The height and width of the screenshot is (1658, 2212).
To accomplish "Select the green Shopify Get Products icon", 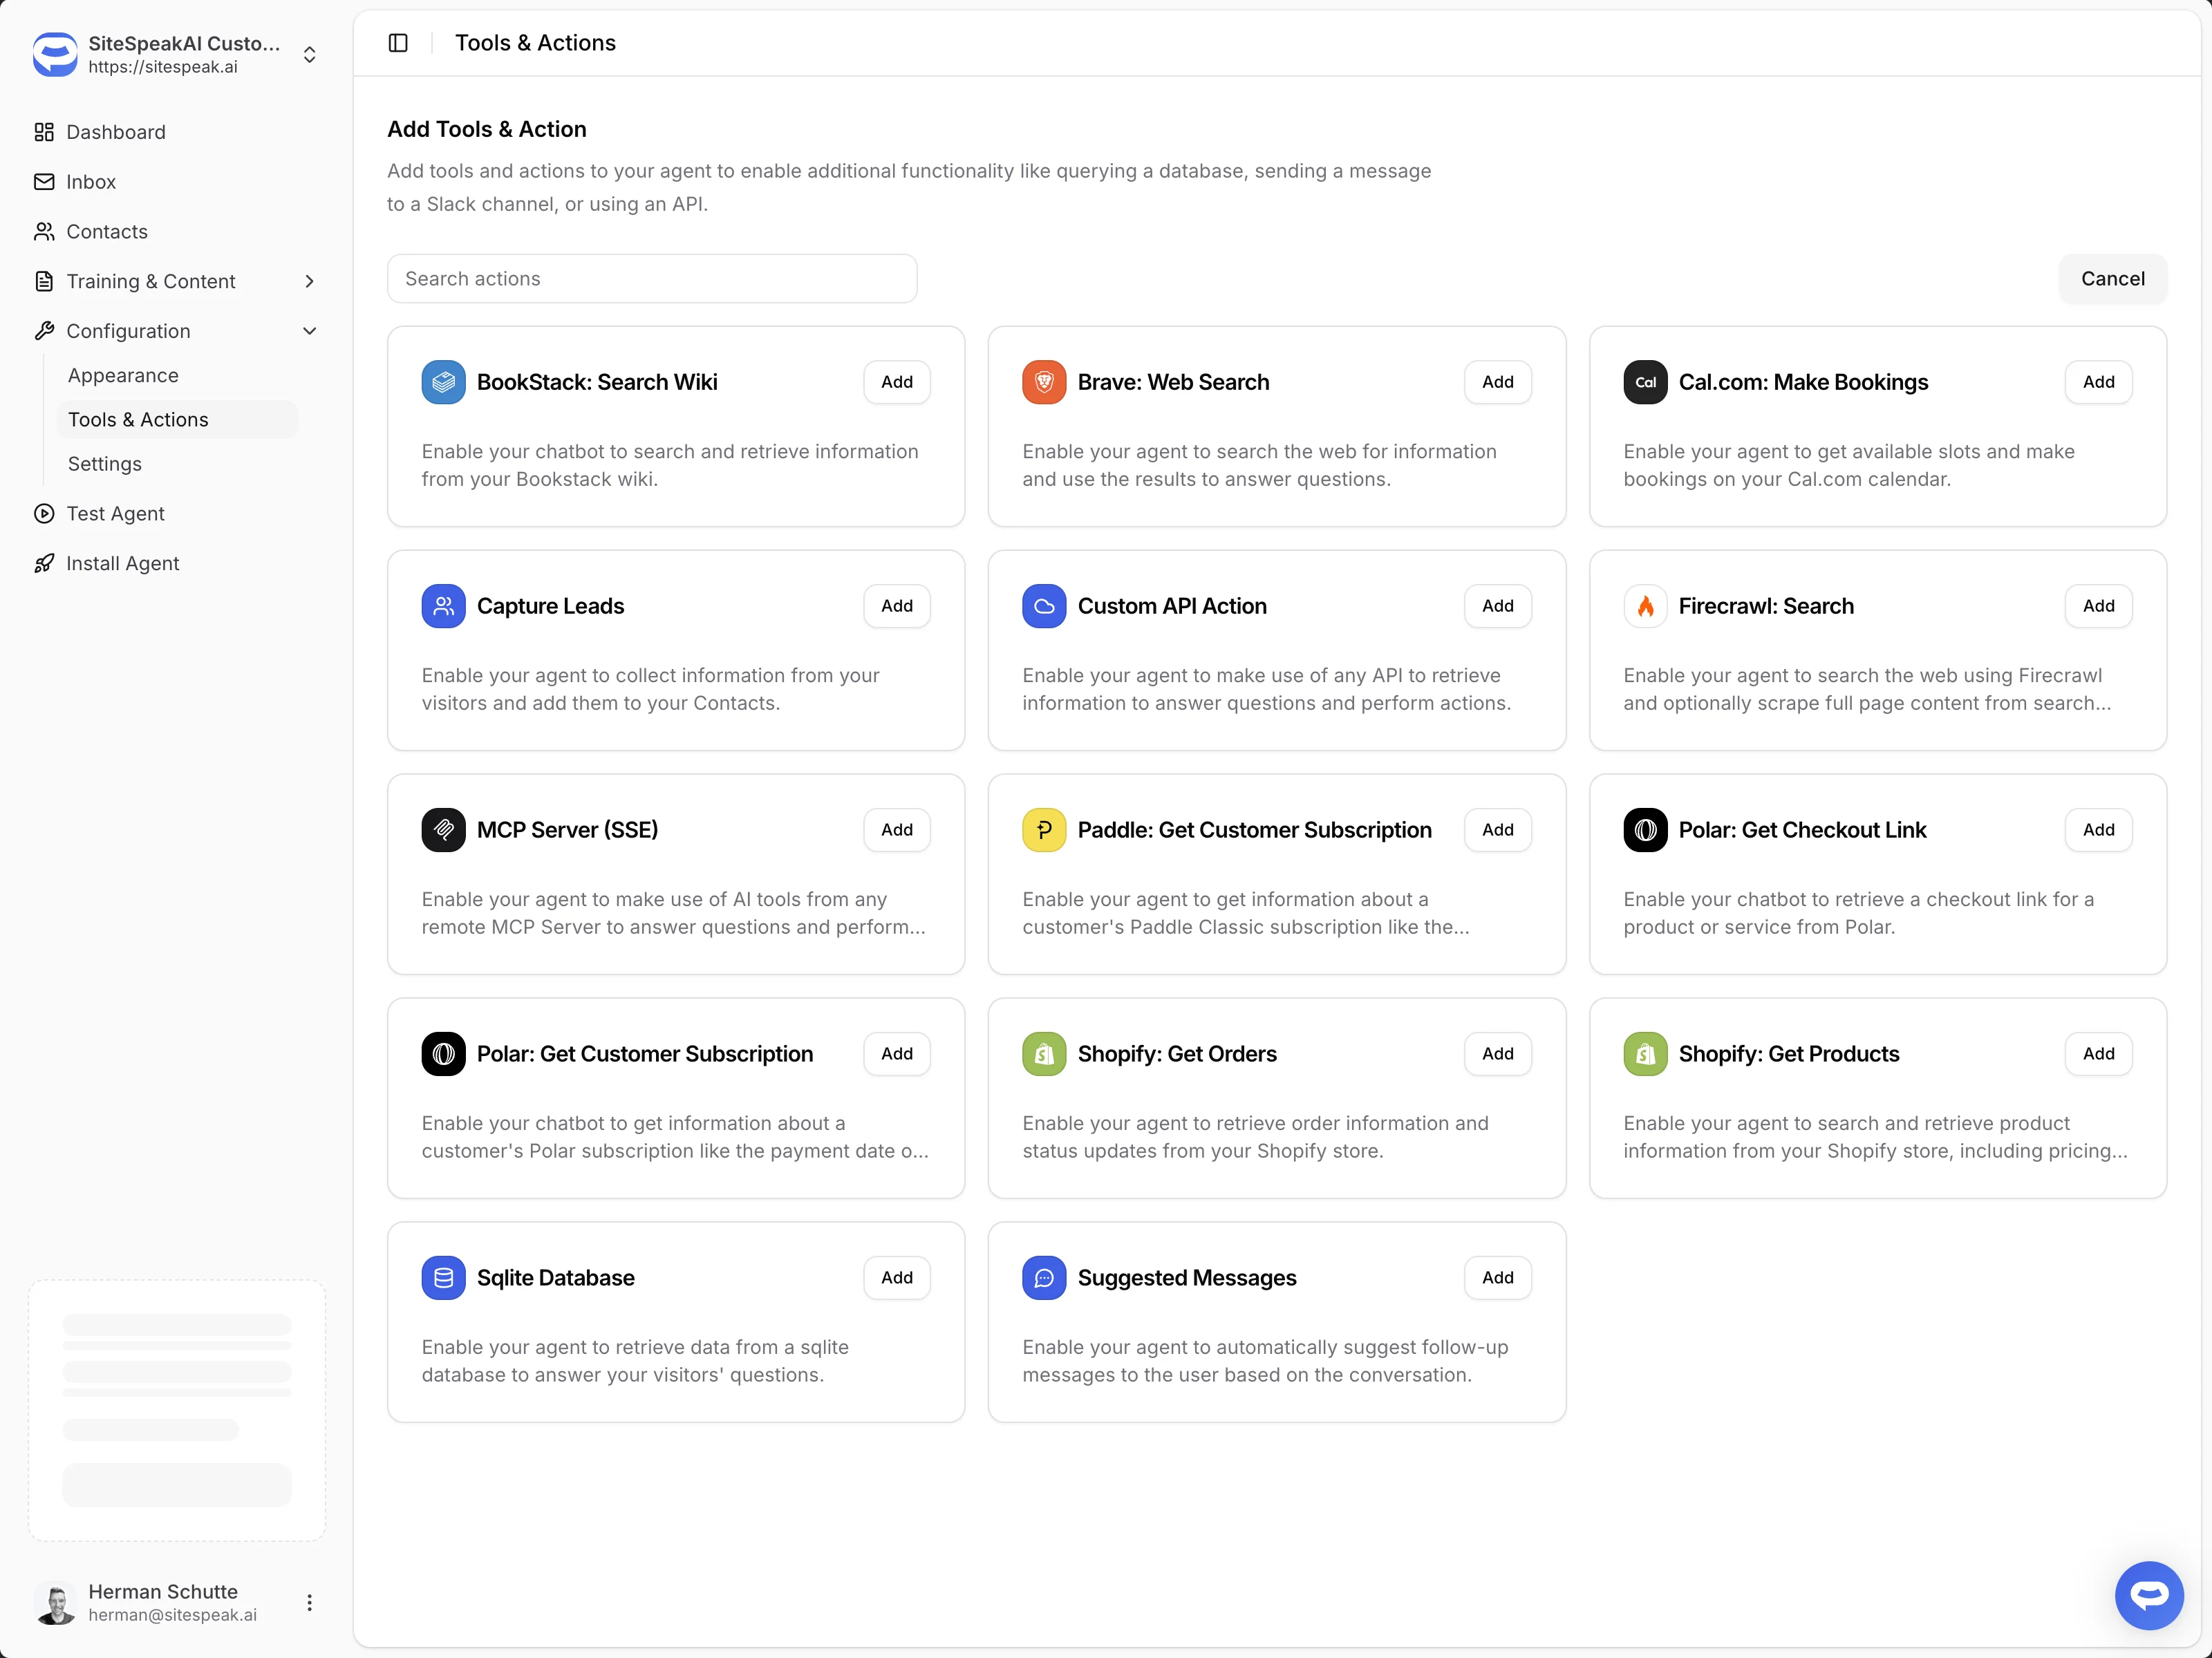I will pos(1645,1053).
